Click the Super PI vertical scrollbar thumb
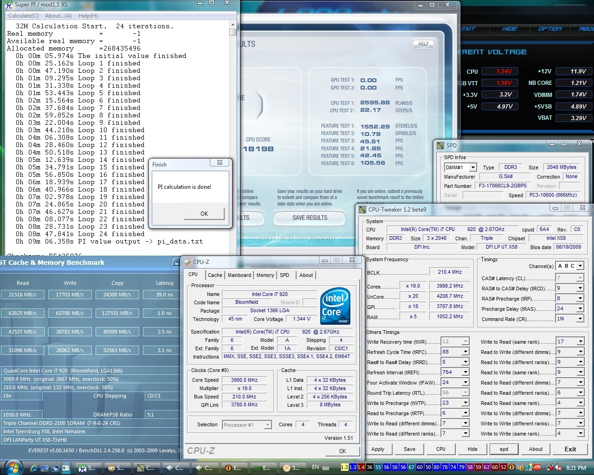This screenshot has height=475, width=594. (x=233, y=32)
